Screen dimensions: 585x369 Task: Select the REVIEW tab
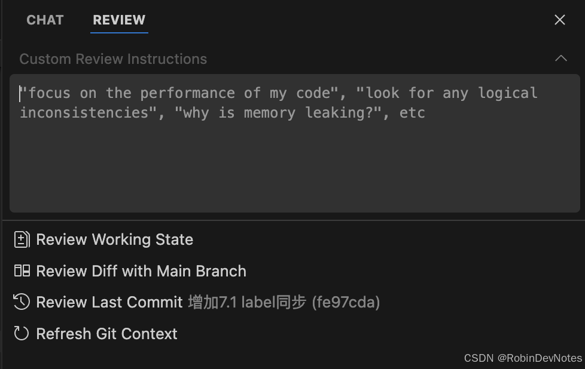click(119, 20)
